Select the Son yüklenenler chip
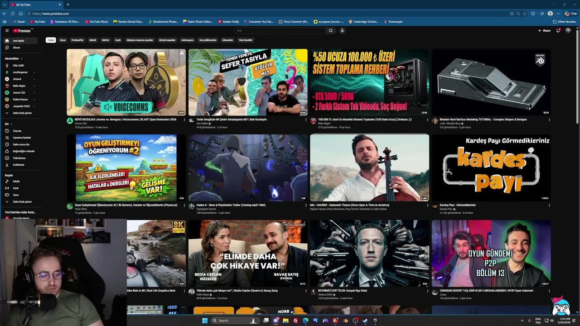The height and width of the screenshot is (326, 580). point(208,40)
